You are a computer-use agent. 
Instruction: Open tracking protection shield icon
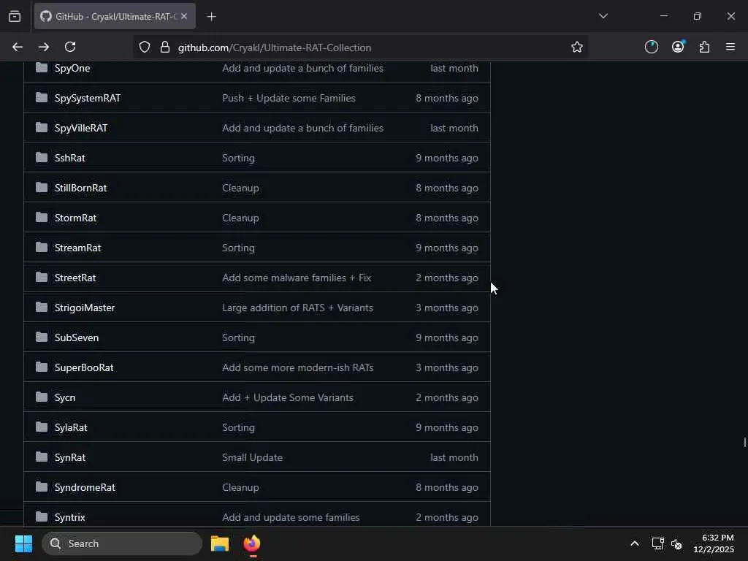pos(145,47)
